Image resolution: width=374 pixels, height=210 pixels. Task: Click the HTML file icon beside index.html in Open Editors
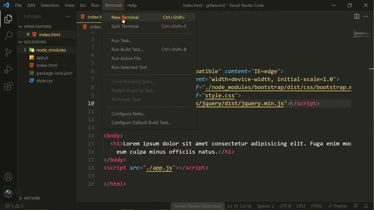34,34
